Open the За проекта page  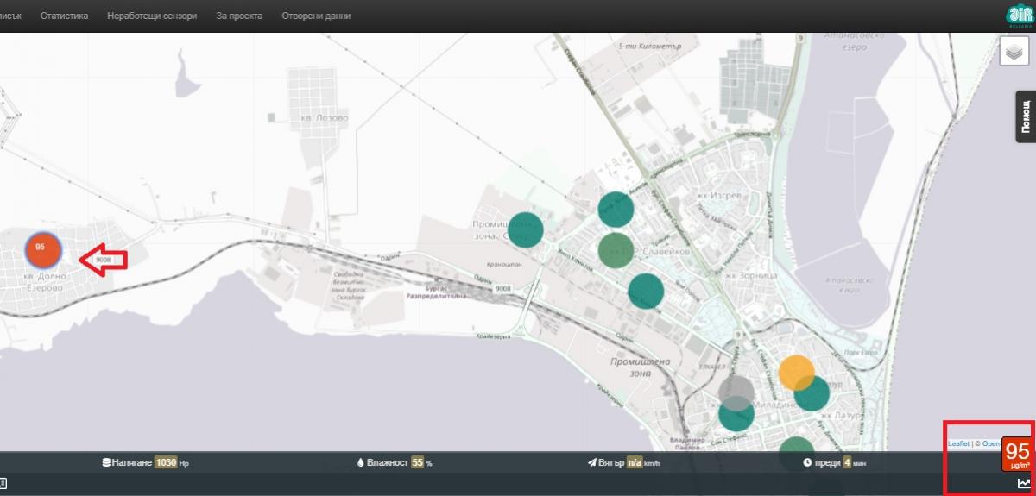(240, 16)
